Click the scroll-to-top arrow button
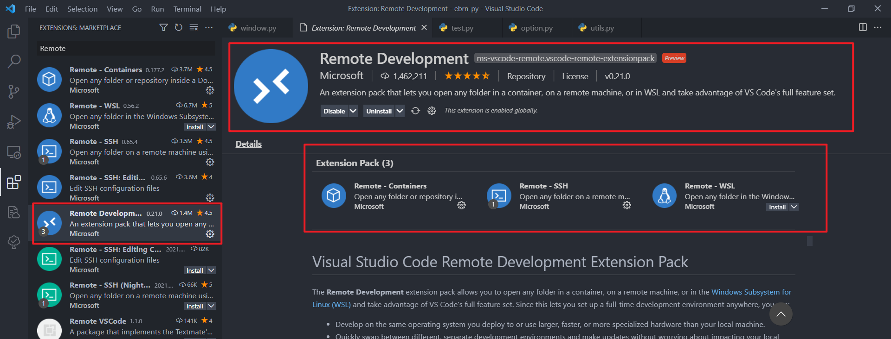891x339 pixels. click(x=781, y=314)
